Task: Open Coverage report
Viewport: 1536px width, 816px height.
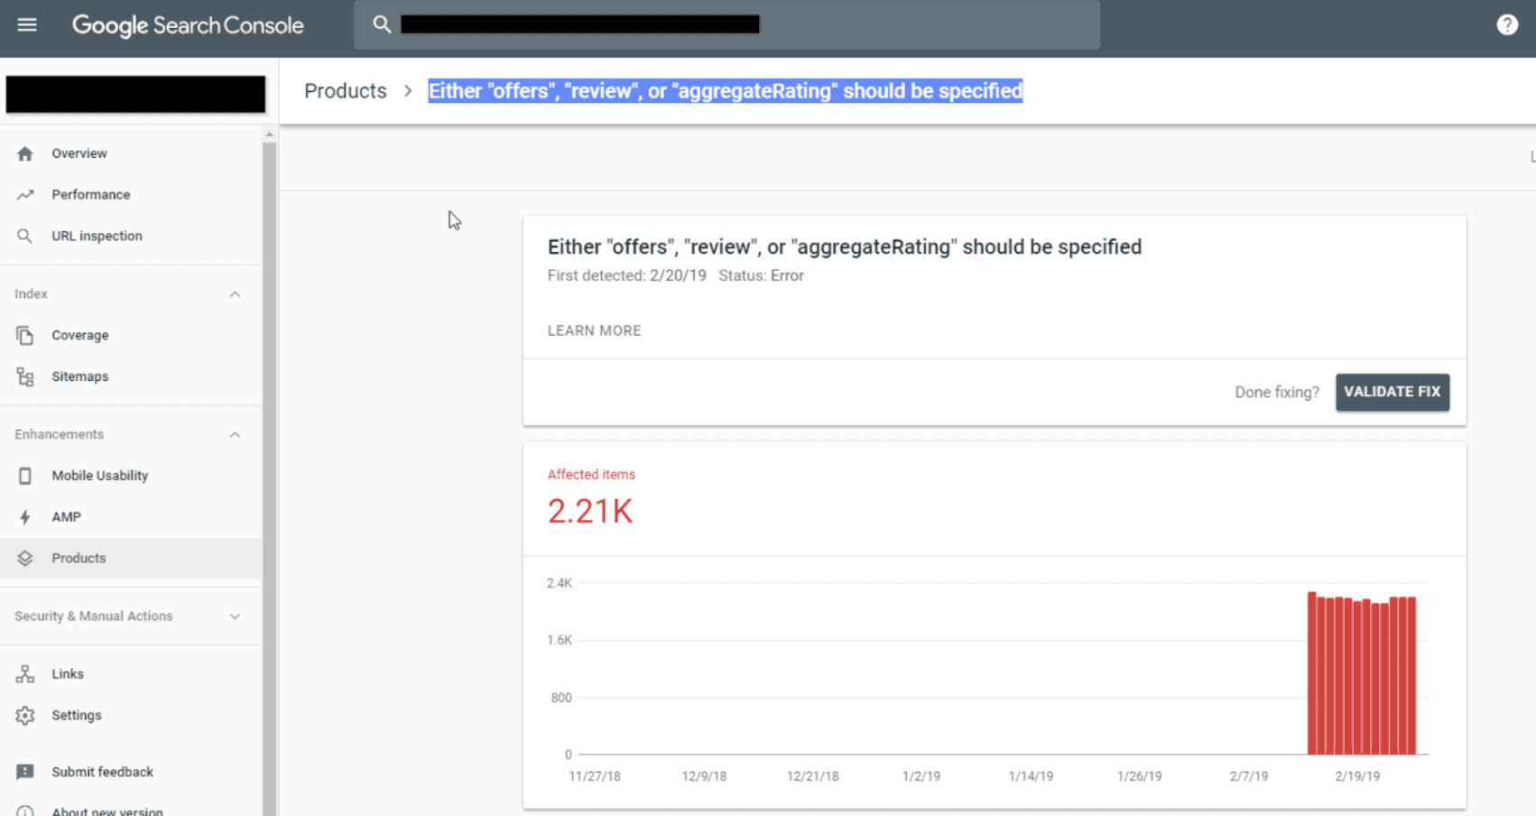Action: tap(131, 336)
